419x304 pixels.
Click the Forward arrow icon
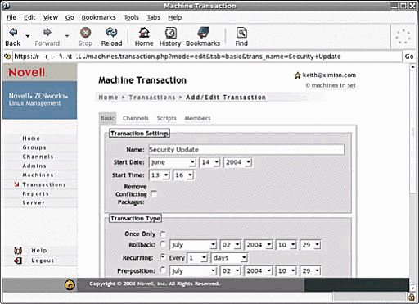(47, 33)
